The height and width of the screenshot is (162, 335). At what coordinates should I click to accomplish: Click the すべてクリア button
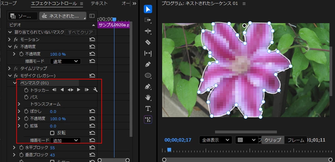80,32
